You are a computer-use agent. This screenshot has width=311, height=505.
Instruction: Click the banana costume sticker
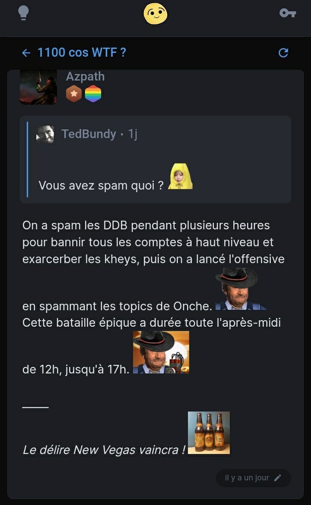181,176
